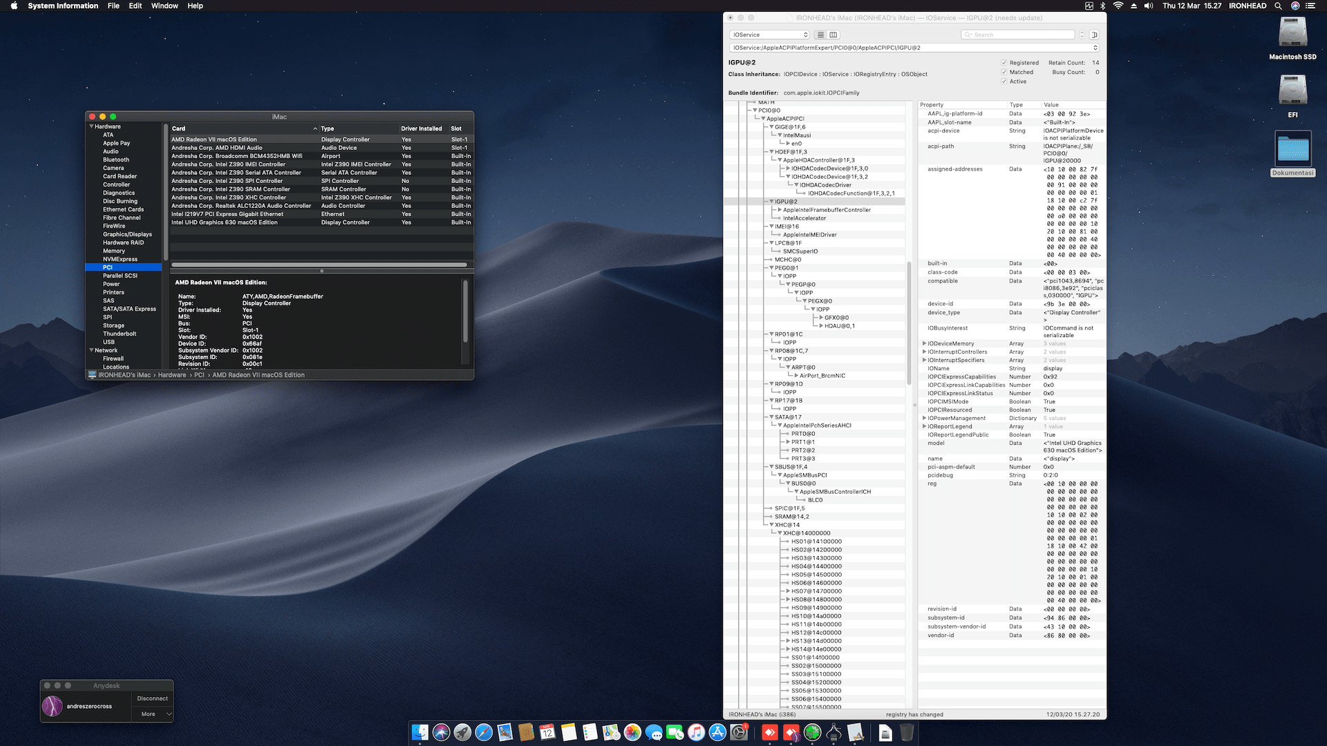Open the IOService plane dropdown
Screen dimensions: 1327x746
pyautogui.click(x=769, y=35)
